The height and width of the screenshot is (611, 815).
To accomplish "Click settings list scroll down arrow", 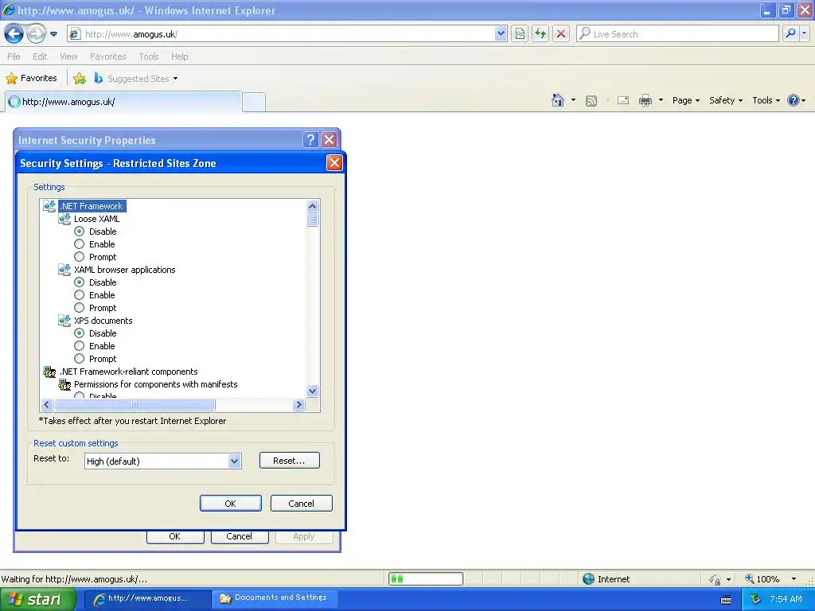I will tap(312, 391).
